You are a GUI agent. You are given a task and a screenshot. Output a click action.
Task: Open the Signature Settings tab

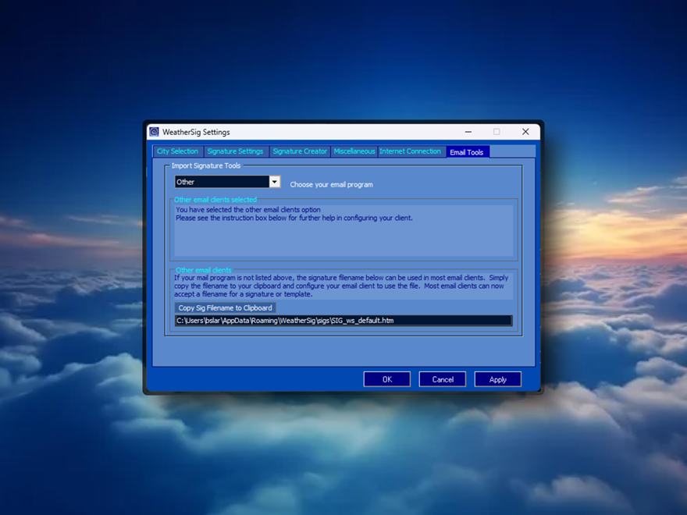pos(235,151)
